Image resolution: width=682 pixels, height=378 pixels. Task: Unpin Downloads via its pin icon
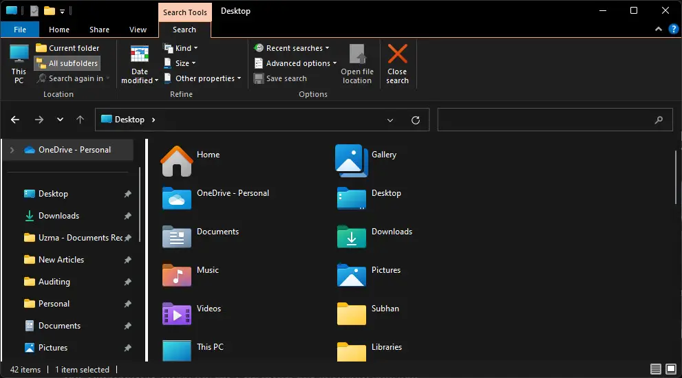tap(127, 216)
